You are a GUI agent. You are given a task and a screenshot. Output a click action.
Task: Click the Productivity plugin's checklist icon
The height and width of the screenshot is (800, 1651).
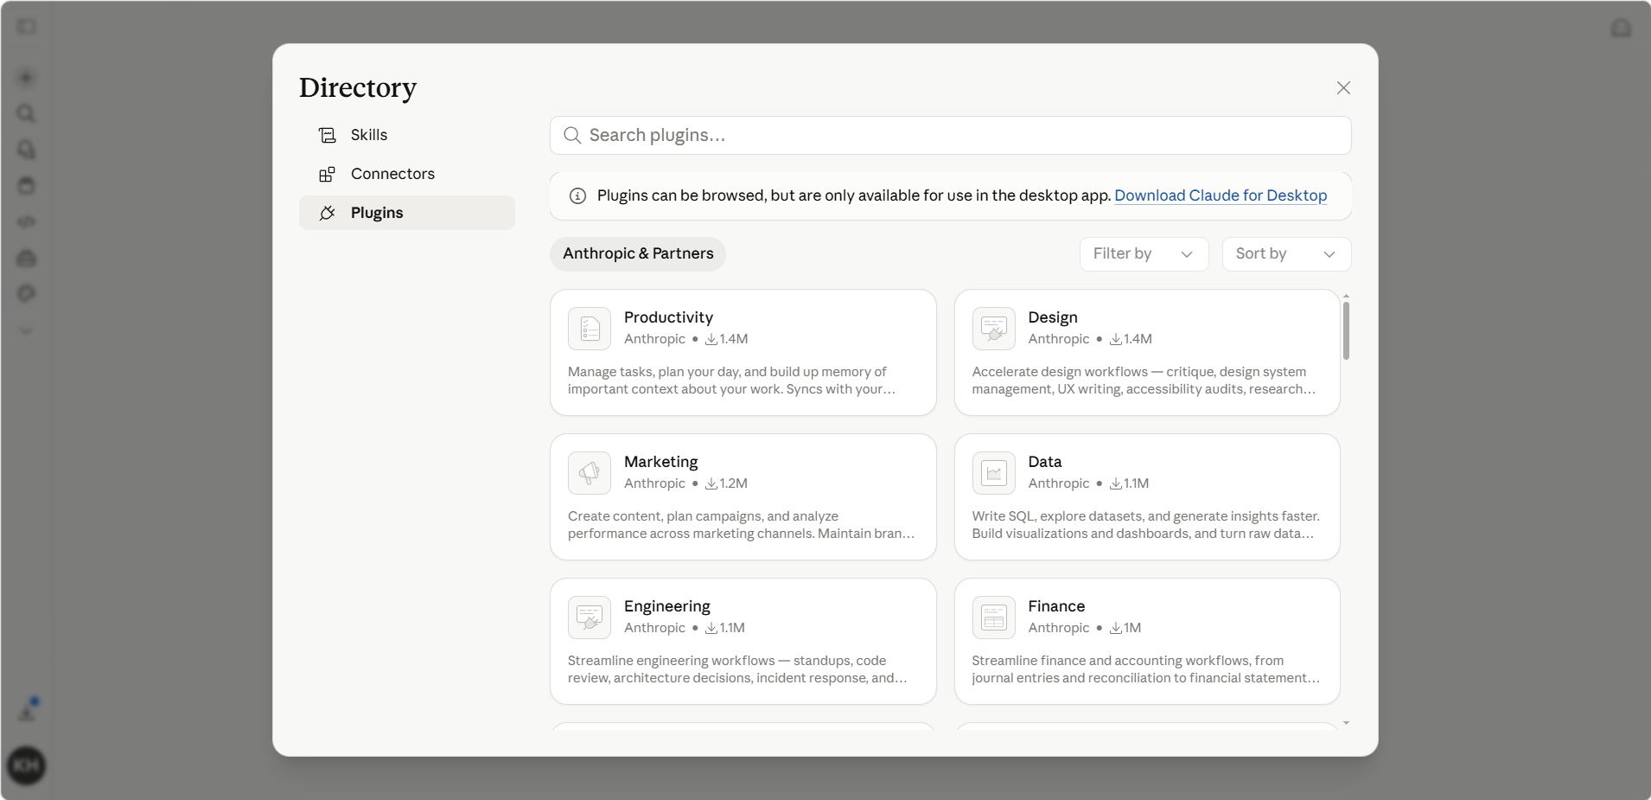[x=590, y=329]
